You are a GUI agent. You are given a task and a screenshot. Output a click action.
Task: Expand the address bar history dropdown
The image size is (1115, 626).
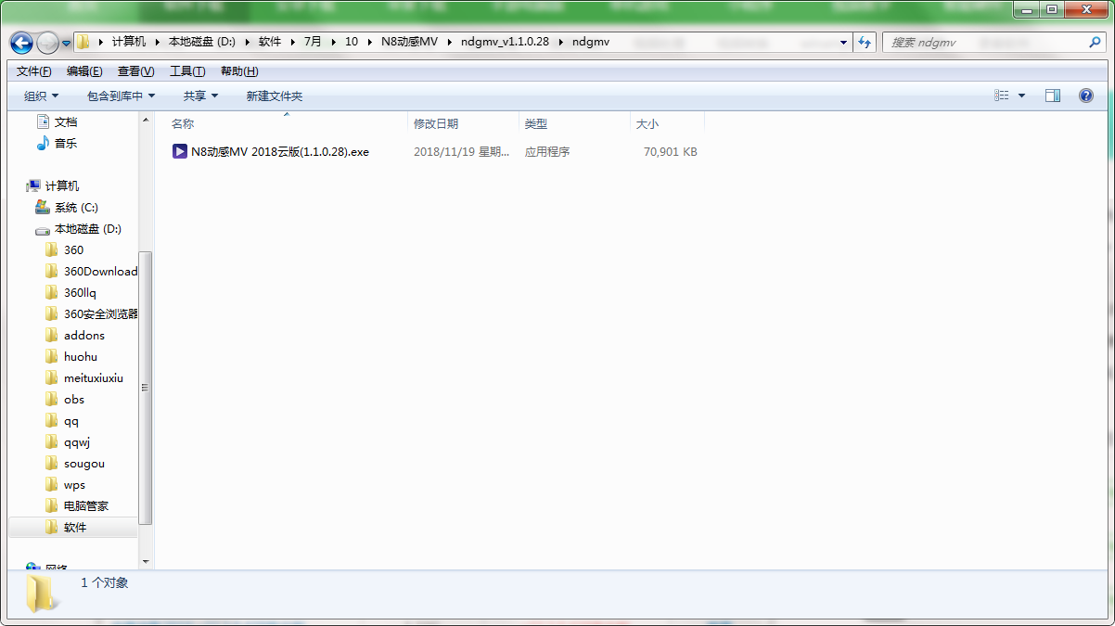(x=843, y=43)
